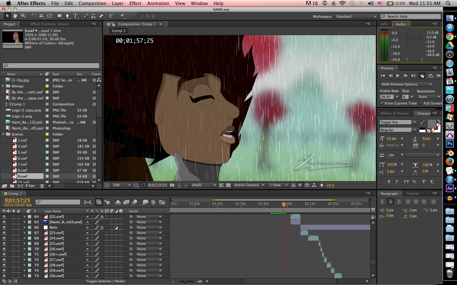Open 1 View layout dropdown
Viewport: 457px width, 285px height.
(x=278, y=185)
